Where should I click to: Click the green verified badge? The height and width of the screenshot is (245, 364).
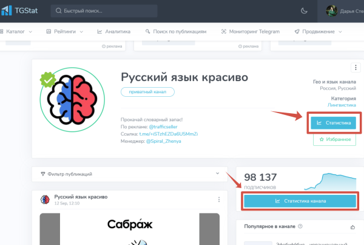point(48,80)
